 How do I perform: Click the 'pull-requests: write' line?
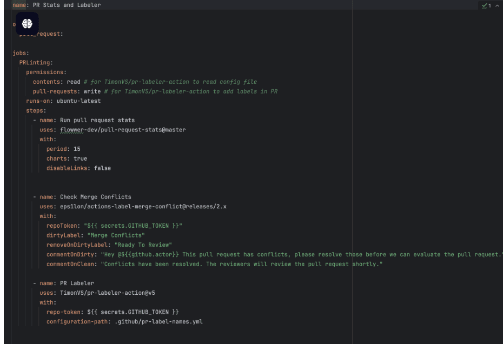[x=67, y=91]
